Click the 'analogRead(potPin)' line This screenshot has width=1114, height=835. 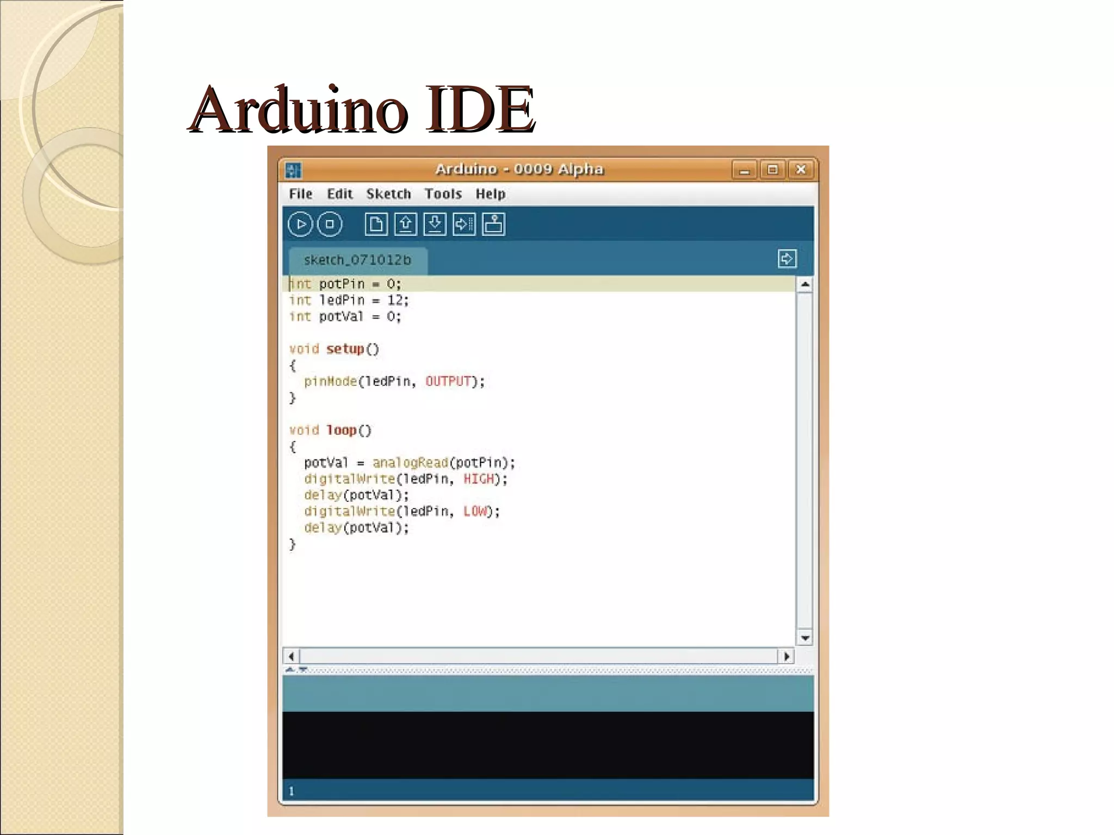(x=410, y=463)
